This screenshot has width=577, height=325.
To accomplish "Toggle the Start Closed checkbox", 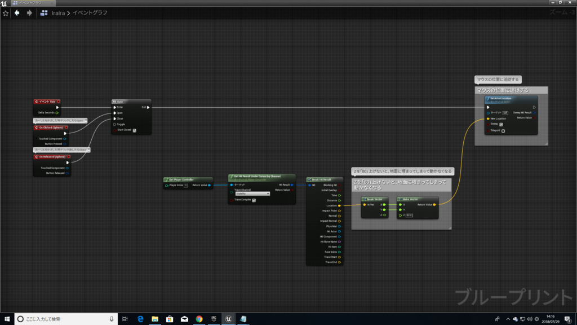I will click(135, 130).
